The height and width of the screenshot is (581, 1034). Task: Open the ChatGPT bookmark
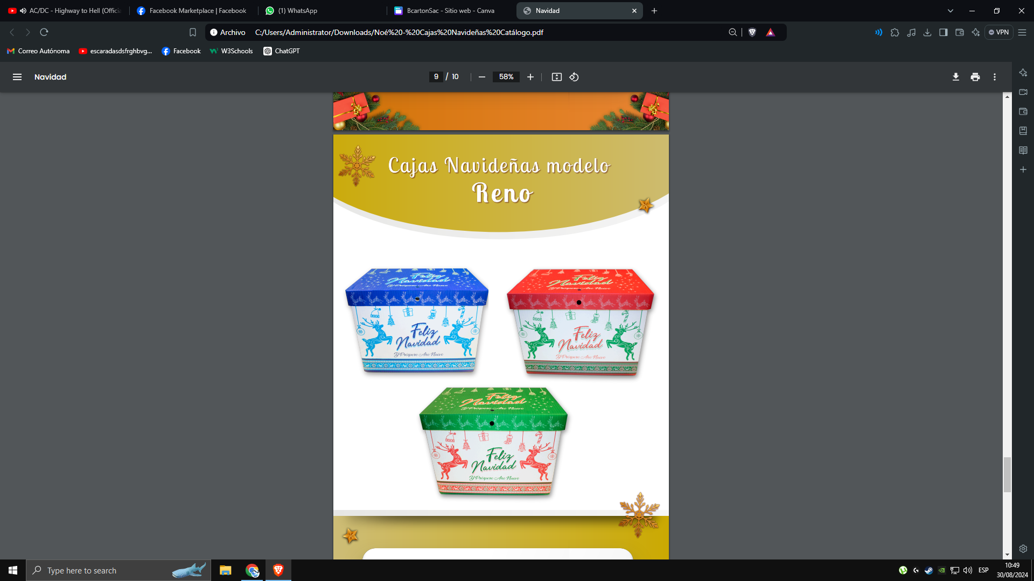(282, 51)
